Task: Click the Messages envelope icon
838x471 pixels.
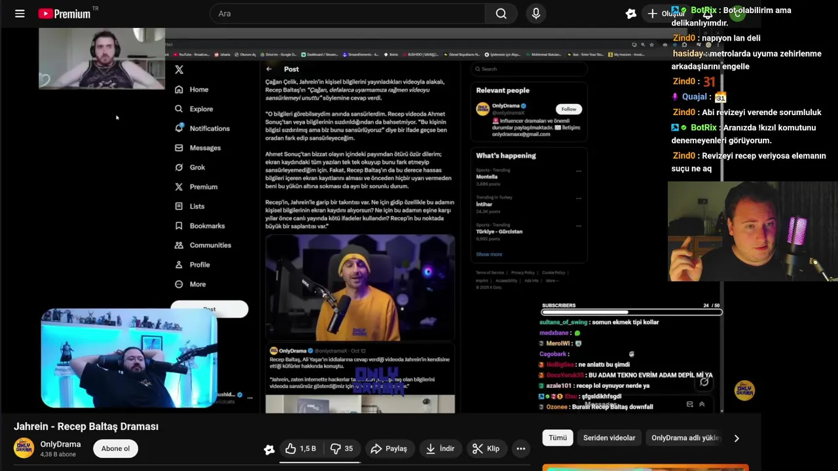Action: 179,148
